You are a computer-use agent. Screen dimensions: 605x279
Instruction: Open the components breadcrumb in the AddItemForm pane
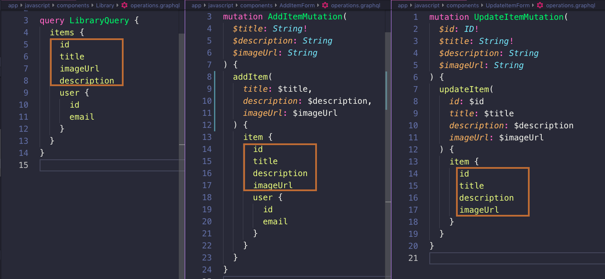pos(256,6)
